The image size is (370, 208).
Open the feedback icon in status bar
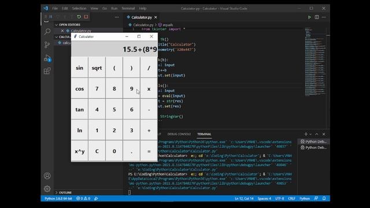pyautogui.click(x=316, y=199)
